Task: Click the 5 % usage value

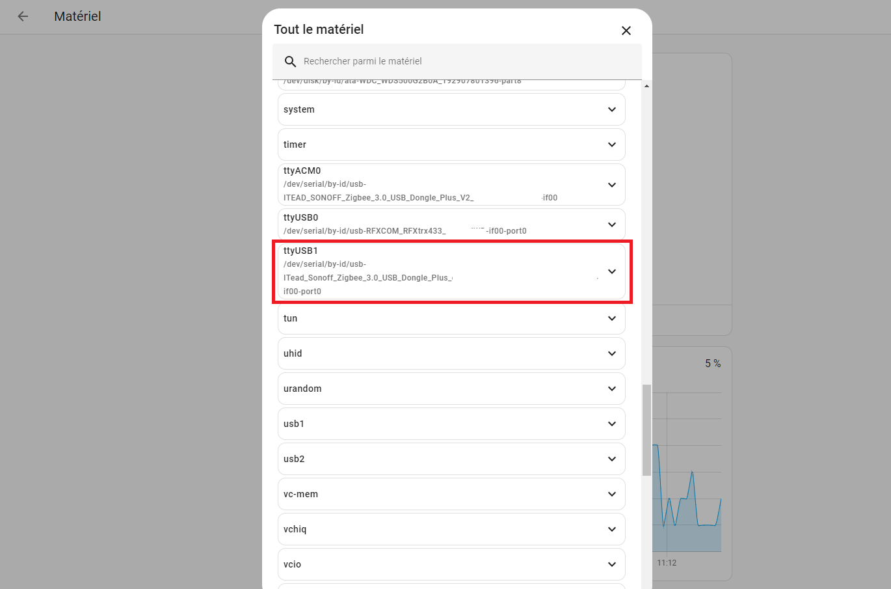Action: (x=713, y=363)
